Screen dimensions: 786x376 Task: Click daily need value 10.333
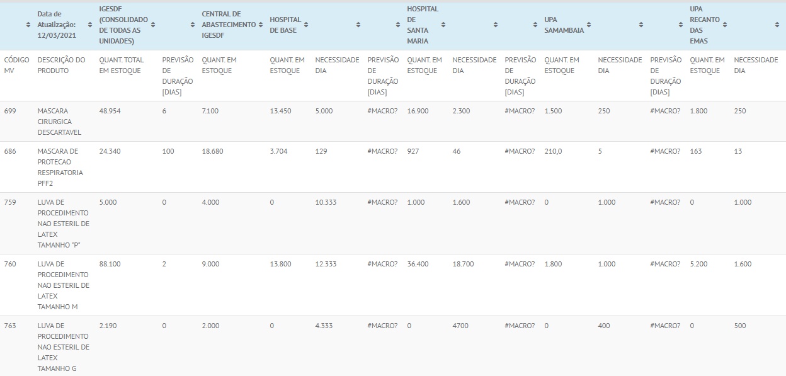point(326,202)
